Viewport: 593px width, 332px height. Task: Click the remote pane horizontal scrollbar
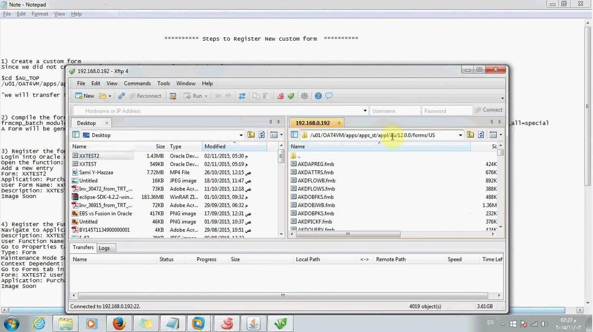(347, 234)
